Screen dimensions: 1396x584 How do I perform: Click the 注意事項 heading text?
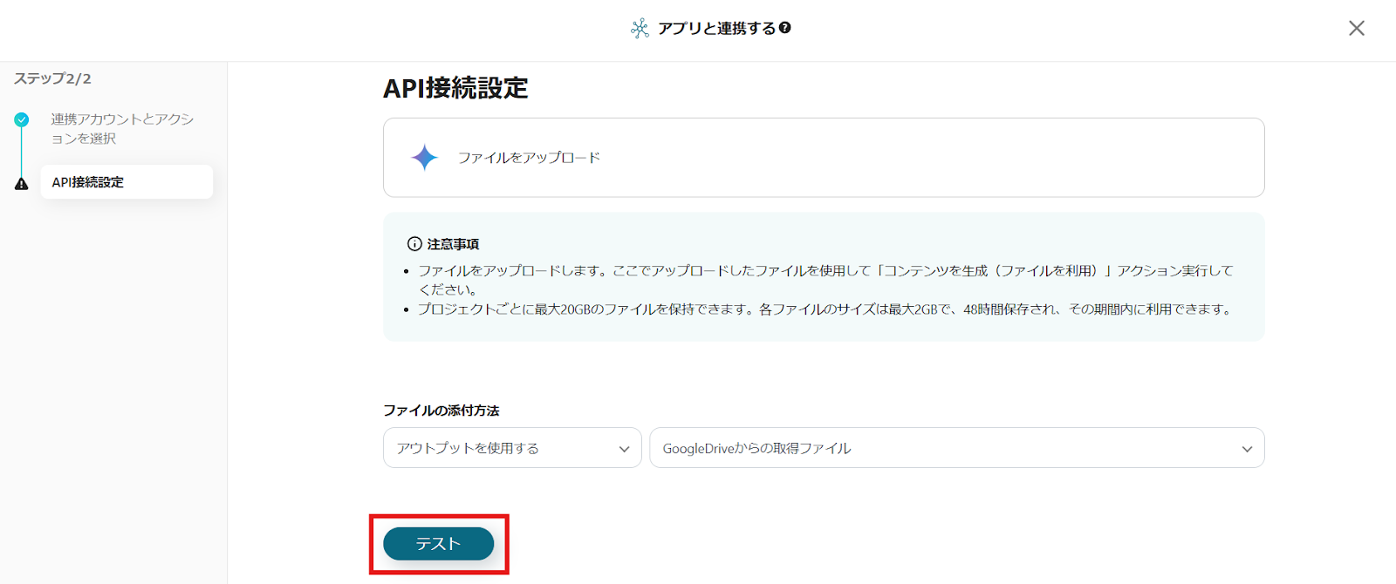click(x=453, y=244)
